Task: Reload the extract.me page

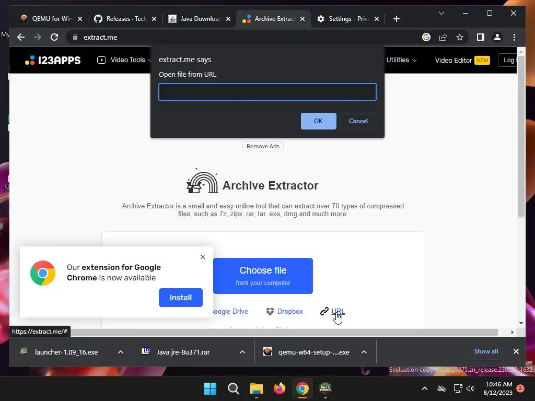Action: coord(54,37)
